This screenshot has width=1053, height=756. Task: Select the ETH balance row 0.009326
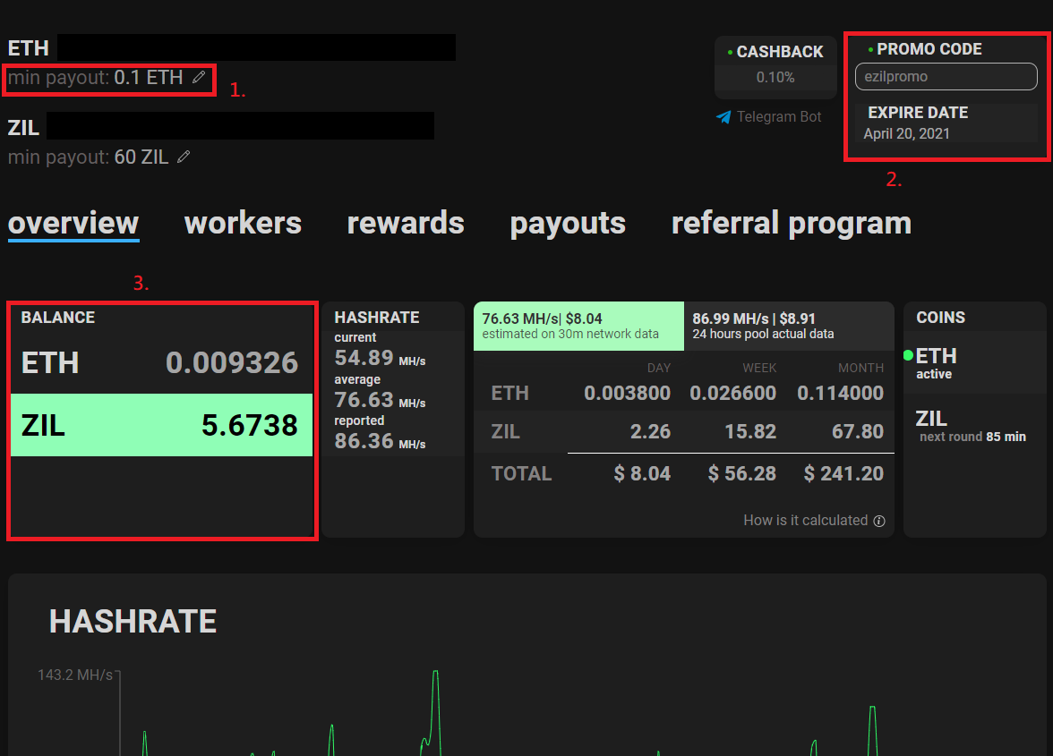[161, 362]
